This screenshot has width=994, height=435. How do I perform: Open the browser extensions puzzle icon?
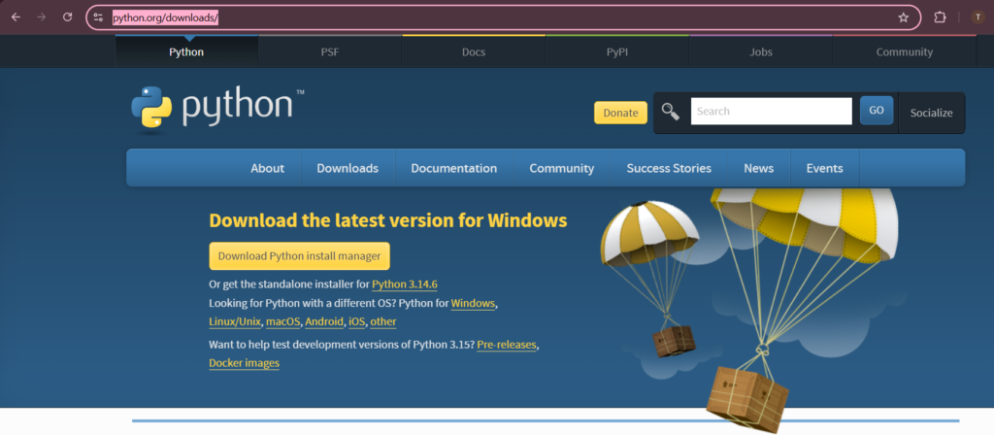[x=940, y=17]
